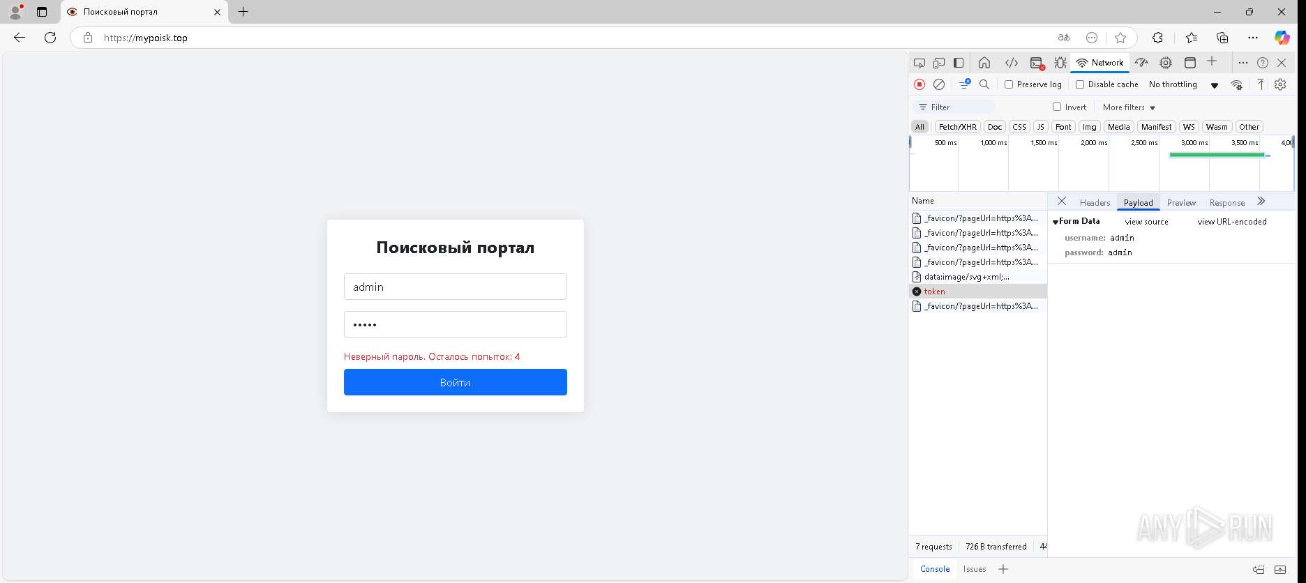1306x583 pixels.
Task: Open the Issues drawer tab
Action: tap(975, 569)
